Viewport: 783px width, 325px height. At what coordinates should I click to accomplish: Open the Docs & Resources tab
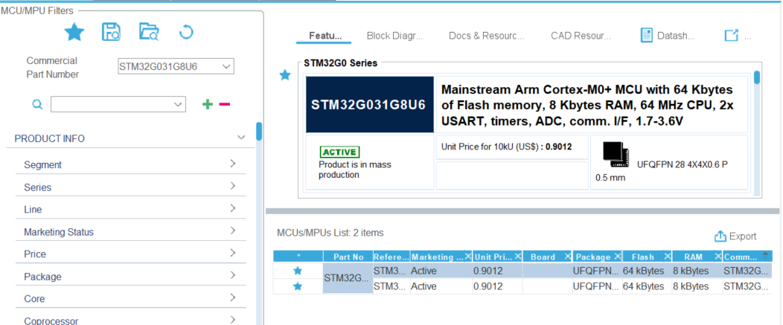486,36
